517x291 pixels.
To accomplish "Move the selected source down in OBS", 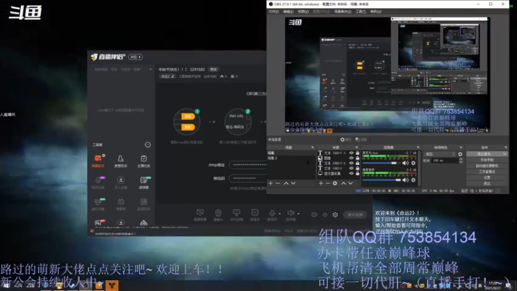I will point(350,183).
